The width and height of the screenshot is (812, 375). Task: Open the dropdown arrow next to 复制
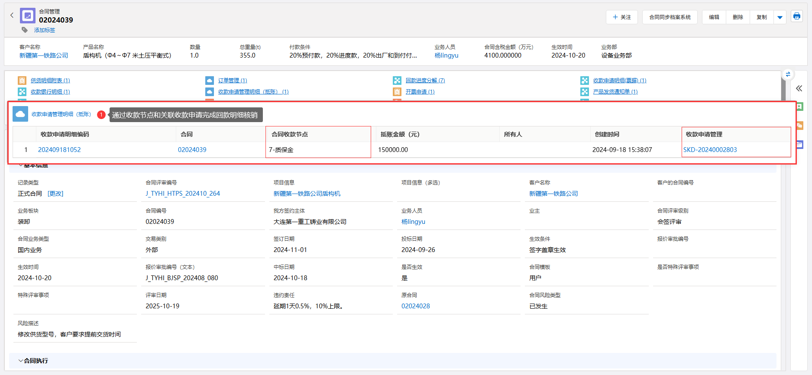tap(780, 17)
